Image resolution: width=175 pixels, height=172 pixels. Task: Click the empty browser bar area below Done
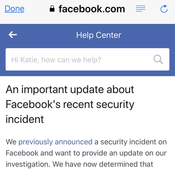pos(14,18)
